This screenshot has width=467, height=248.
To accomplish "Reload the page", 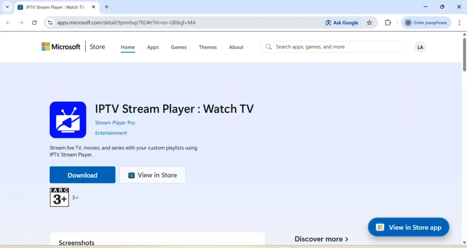I will click(x=34, y=23).
